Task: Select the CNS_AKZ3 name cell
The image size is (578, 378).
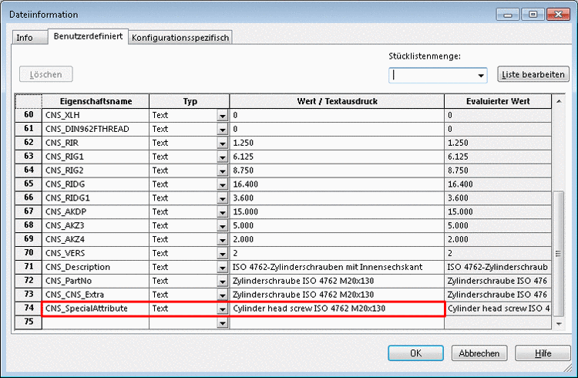Action: pos(96,225)
